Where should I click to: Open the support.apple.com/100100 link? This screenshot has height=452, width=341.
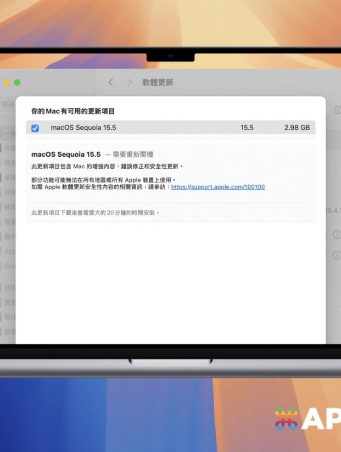217,187
